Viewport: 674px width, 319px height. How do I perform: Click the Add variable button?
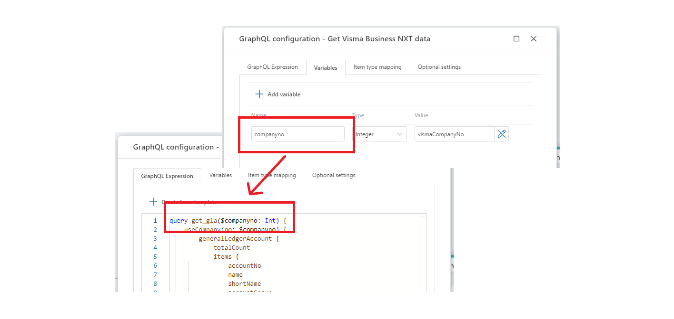[x=278, y=94]
